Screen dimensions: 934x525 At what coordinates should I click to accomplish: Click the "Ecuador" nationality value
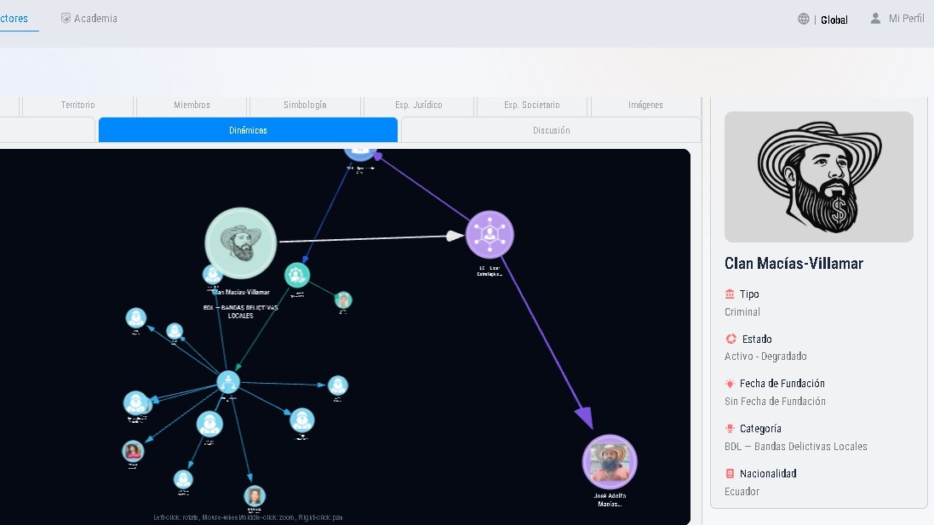(x=742, y=491)
